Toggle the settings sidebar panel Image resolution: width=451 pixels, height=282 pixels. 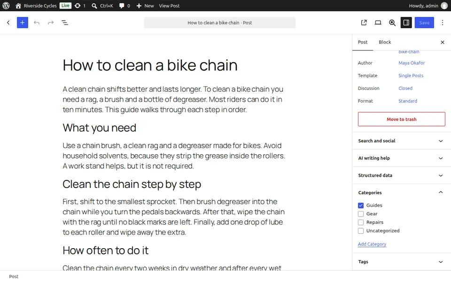406,23
